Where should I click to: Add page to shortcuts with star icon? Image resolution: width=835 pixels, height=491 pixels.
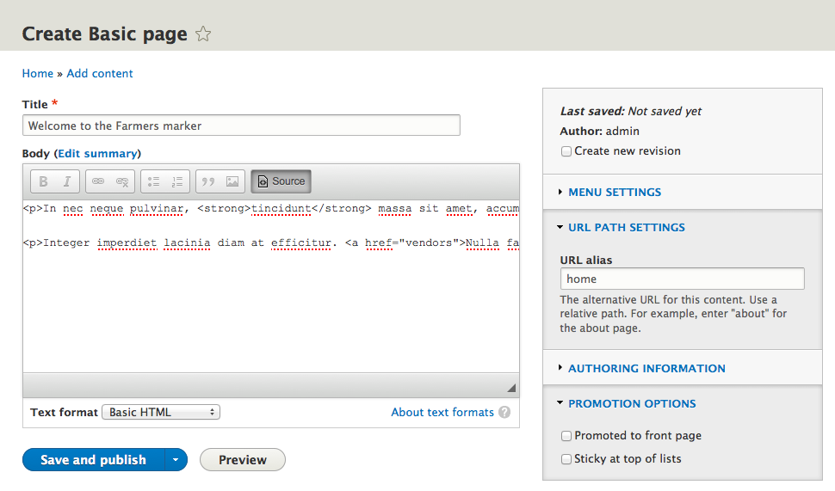tap(203, 34)
